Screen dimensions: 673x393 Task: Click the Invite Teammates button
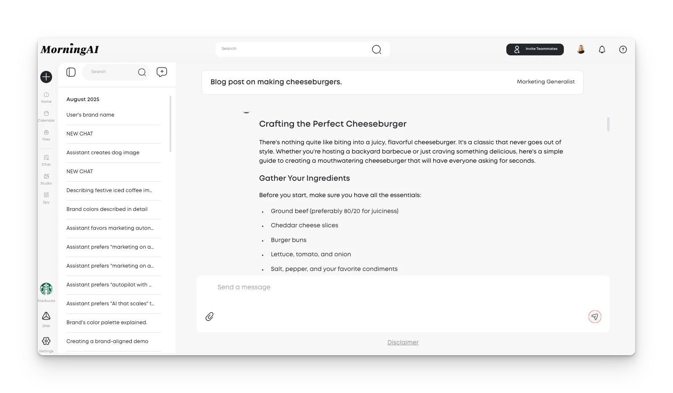[534, 49]
